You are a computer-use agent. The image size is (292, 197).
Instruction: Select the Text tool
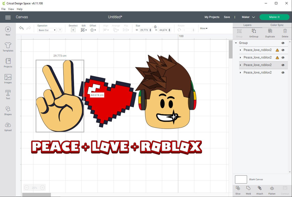click(x=8, y=94)
